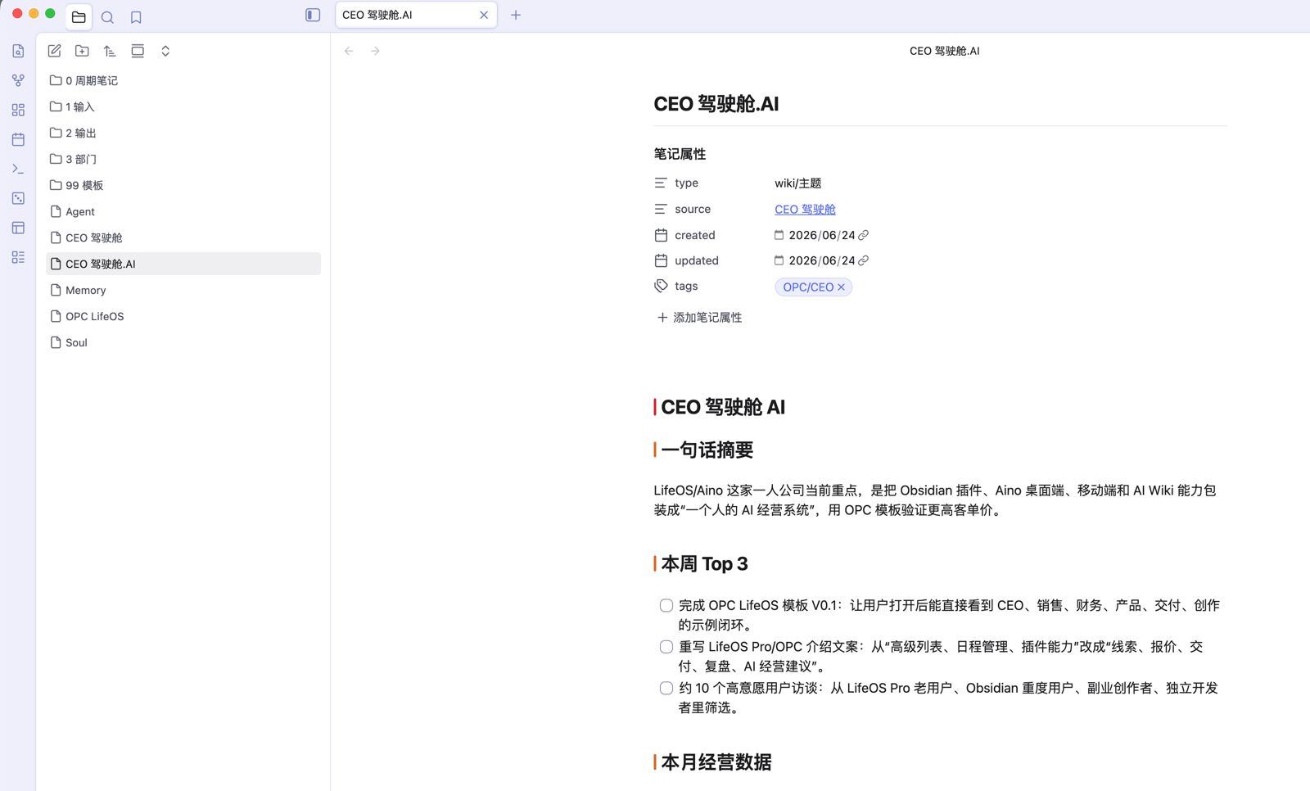Navigate back with left arrow
The height and width of the screenshot is (791, 1310).
pyautogui.click(x=349, y=51)
